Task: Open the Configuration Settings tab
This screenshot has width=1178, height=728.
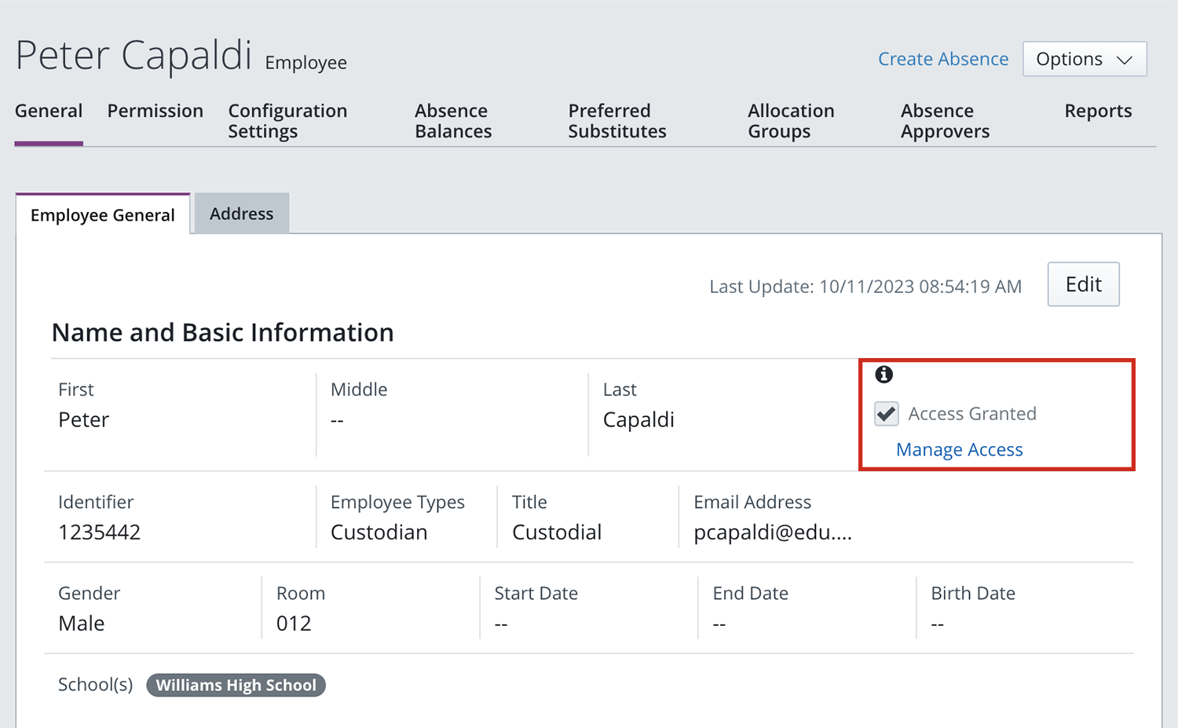Action: tap(287, 121)
